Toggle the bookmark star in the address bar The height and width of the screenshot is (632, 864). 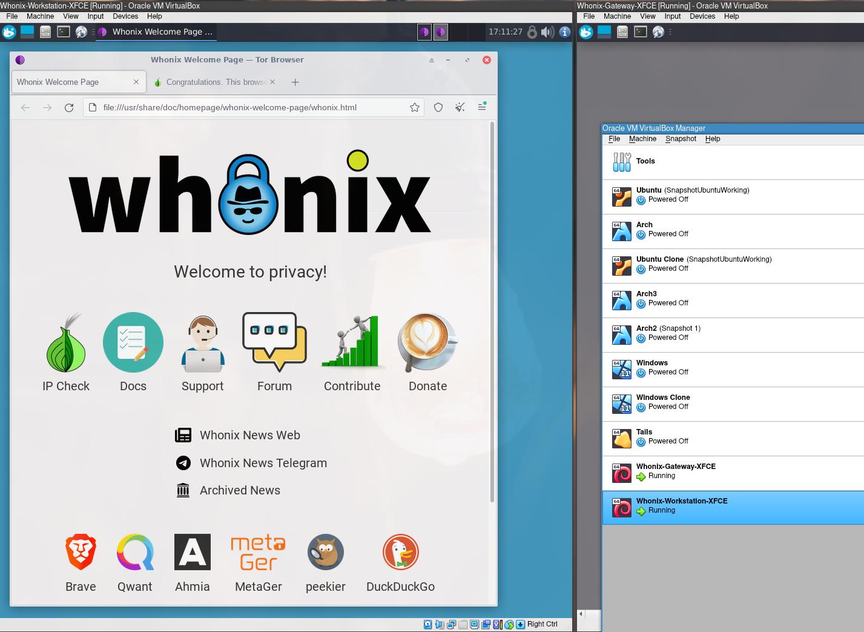tap(415, 107)
